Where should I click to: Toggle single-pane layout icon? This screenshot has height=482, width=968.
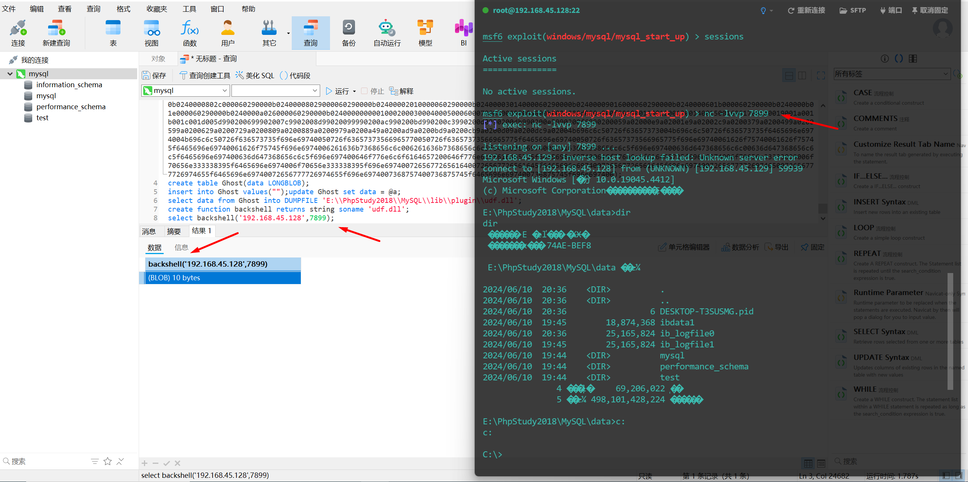pyautogui.click(x=789, y=75)
